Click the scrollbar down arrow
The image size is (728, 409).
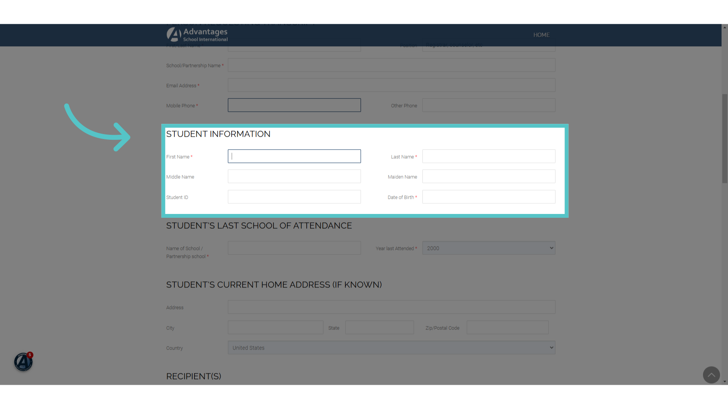(x=725, y=382)
